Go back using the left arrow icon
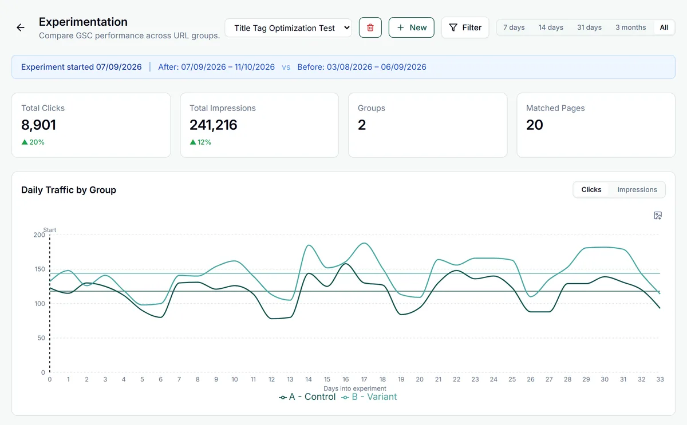Viewport: 687px width, 425px height. (21, 27)
